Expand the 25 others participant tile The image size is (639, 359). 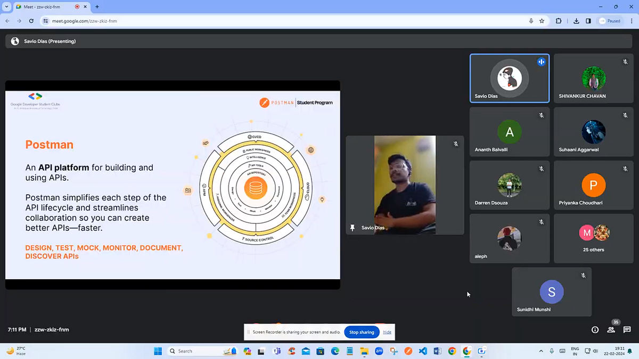(x=593, y=238)
